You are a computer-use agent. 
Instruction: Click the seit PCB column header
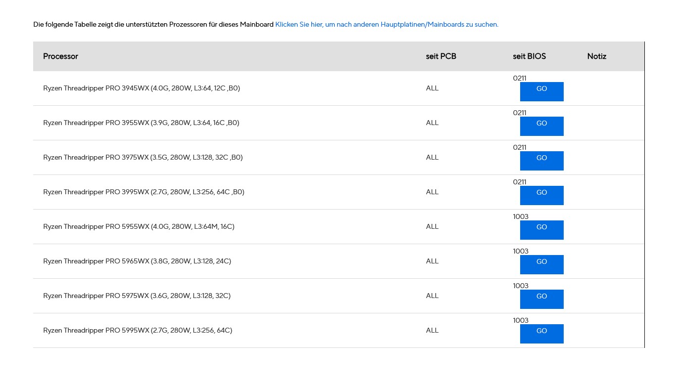pyautogui.click(x=441, y=56)
